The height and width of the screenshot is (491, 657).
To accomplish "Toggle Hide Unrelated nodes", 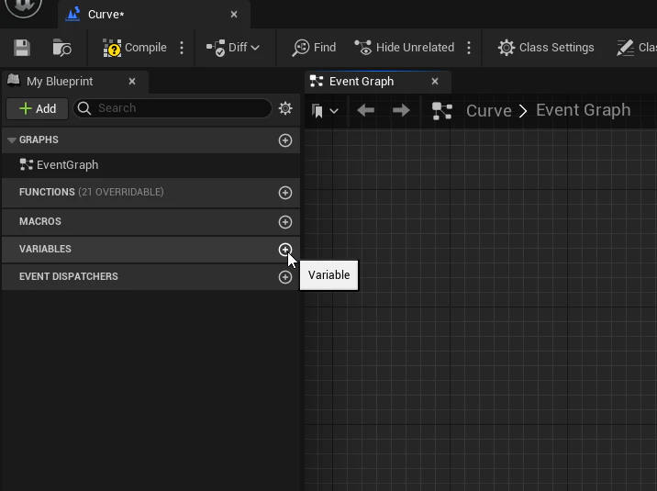I will tap(405, 48).
